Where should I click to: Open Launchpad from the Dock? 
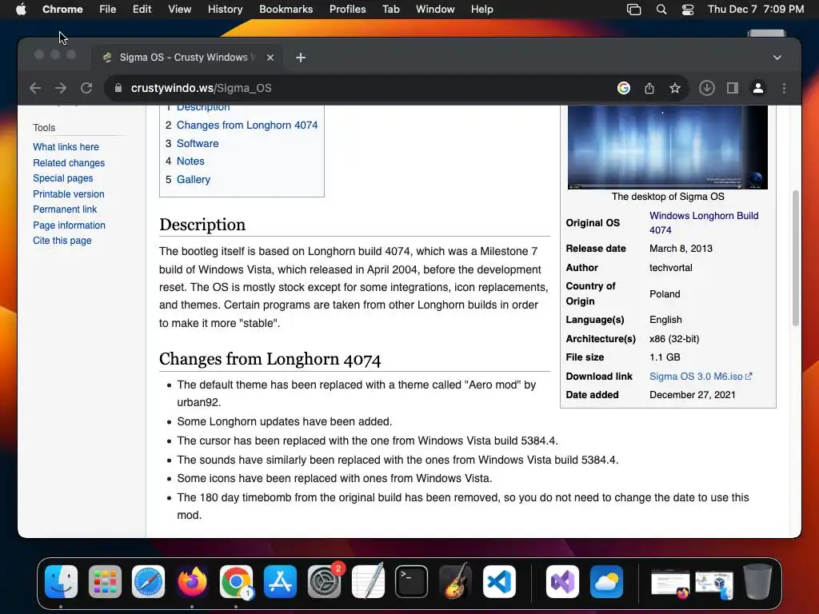[105, 582]
